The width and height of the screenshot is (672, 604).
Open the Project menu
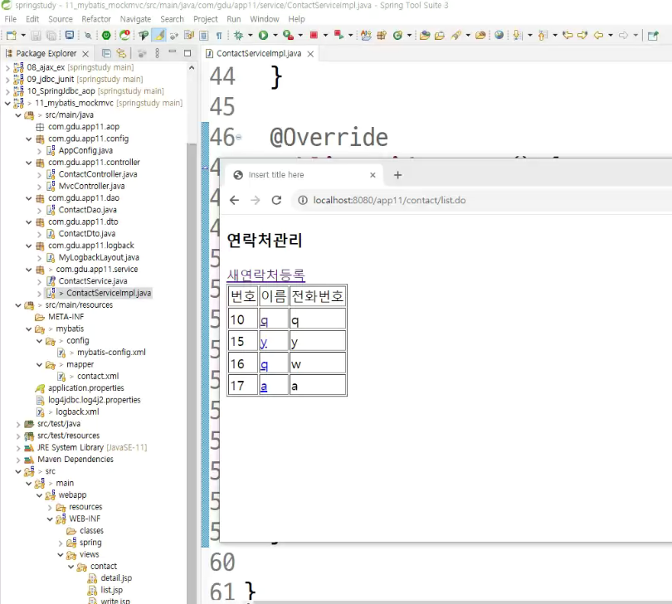[x=205, y=19]
